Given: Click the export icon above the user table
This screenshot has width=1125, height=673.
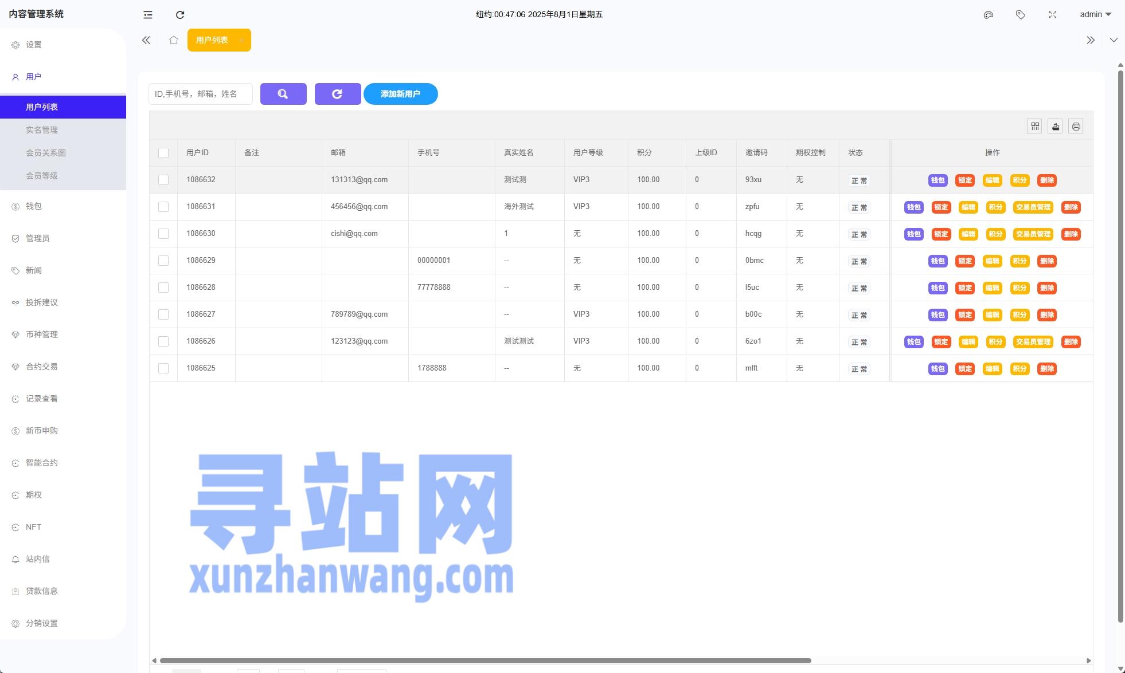Looking at the screenshot, I should point(1055,126).
